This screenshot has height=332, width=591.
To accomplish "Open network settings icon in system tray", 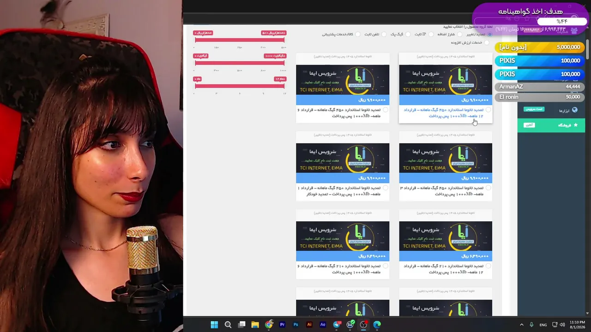I will [555, 325].
